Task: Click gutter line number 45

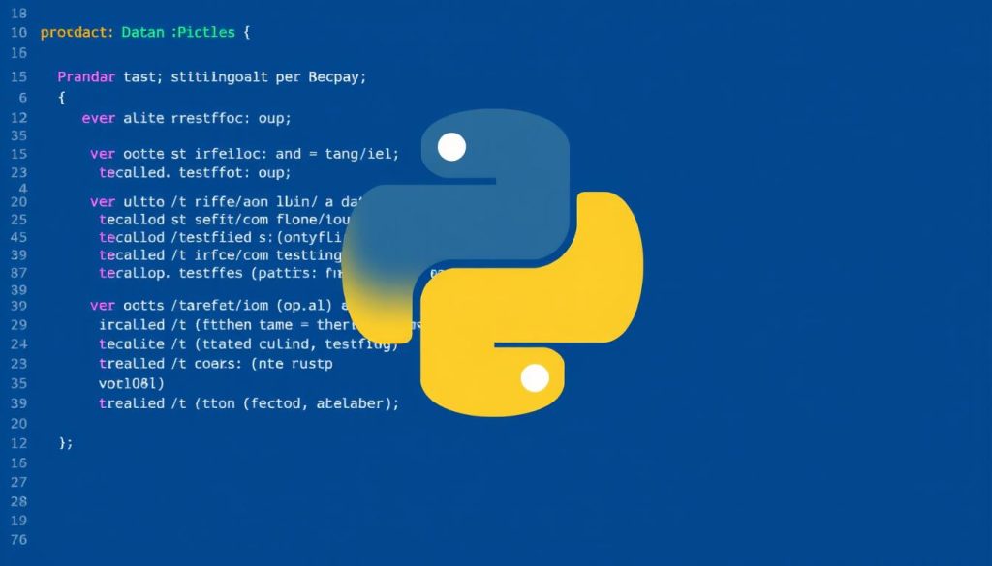Action: coord(19,237)
